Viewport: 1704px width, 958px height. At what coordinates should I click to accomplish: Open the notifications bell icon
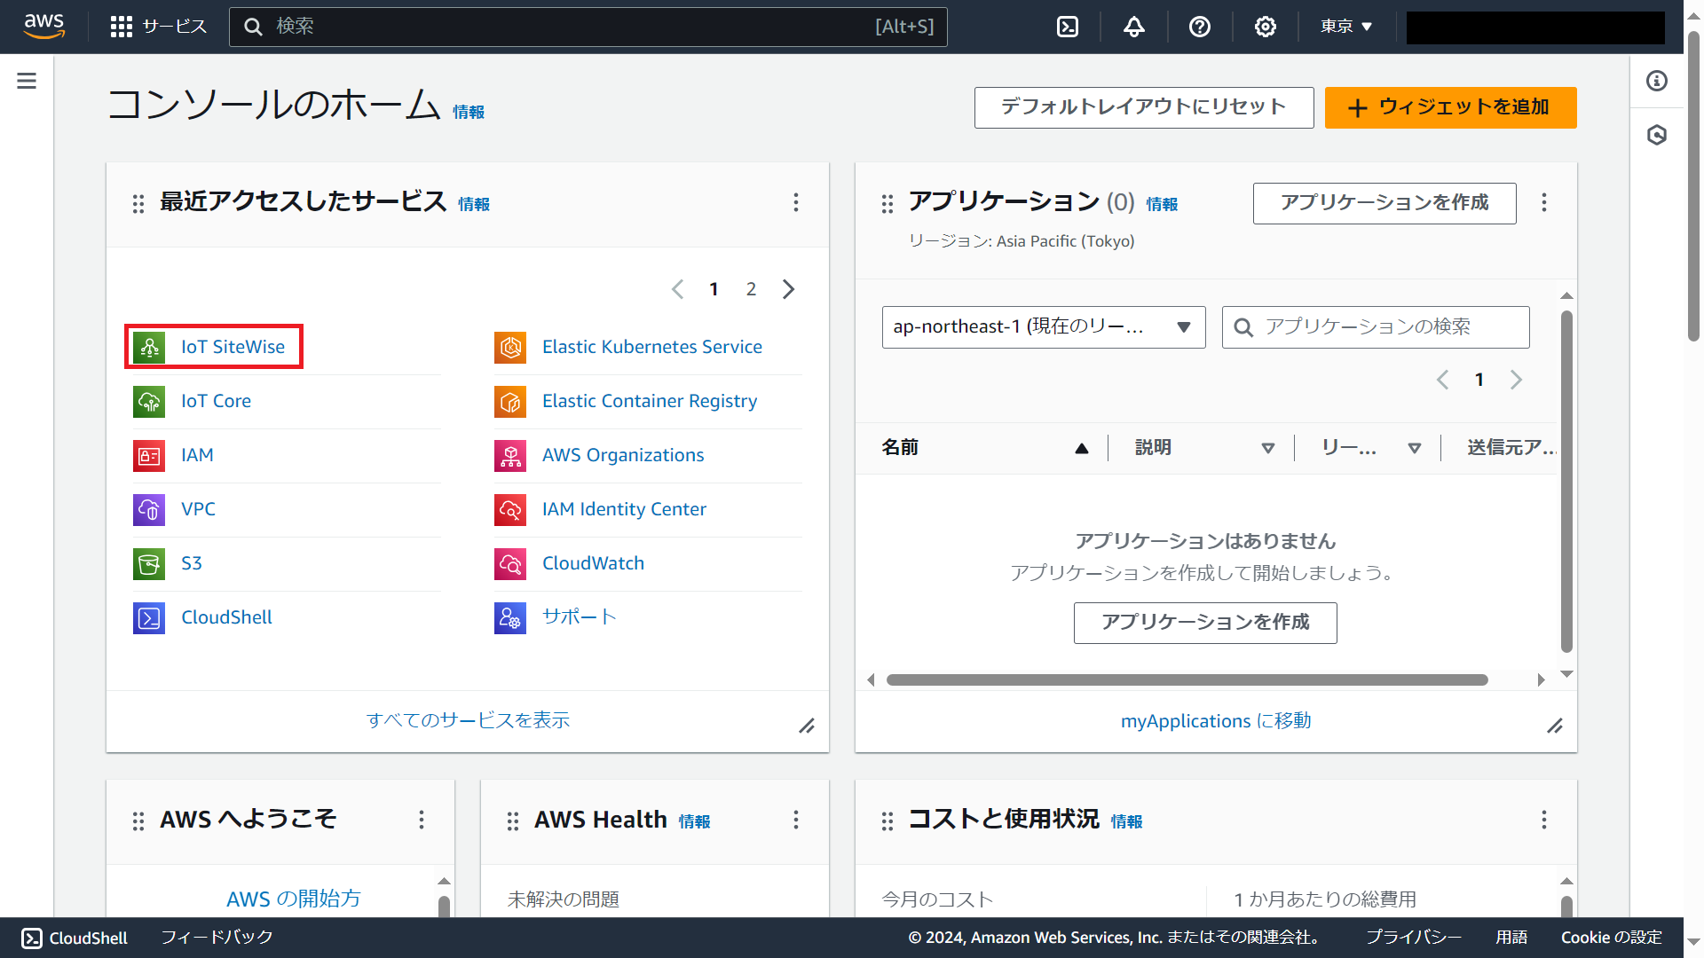point(1133,27)
